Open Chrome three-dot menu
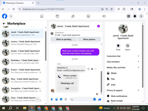Image resolution: width=148 pixels, height=111 pixels. 145,9
